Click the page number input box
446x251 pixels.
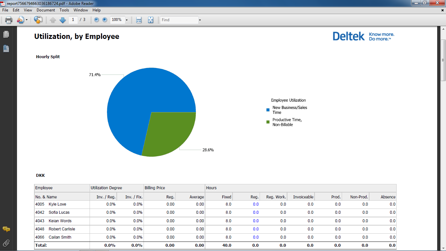(73, 20)
